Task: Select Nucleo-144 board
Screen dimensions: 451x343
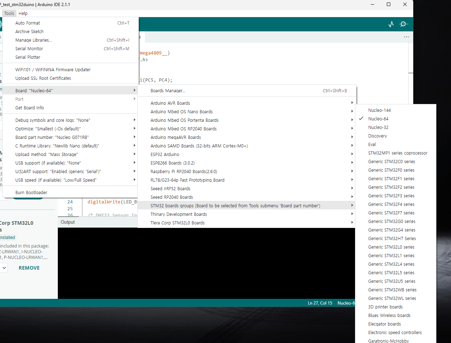Action: point(396,110)
